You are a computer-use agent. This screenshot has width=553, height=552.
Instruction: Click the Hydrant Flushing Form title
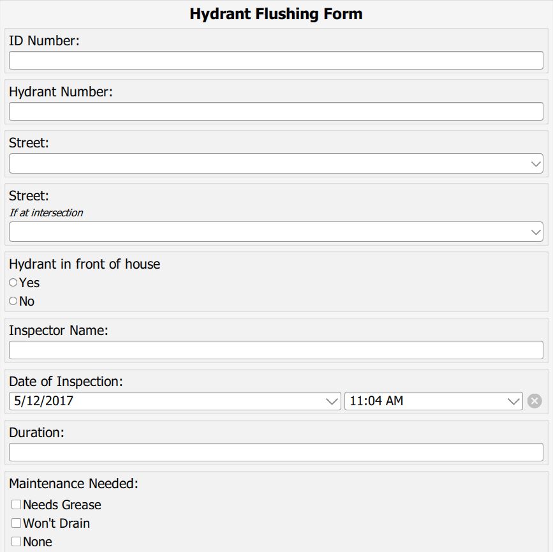pos(276,14)
